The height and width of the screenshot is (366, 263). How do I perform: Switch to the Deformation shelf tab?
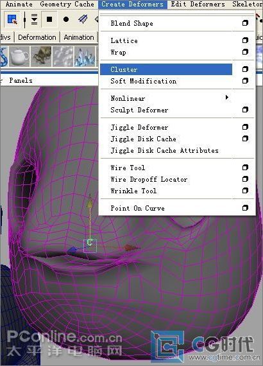(x=37, y=37)
